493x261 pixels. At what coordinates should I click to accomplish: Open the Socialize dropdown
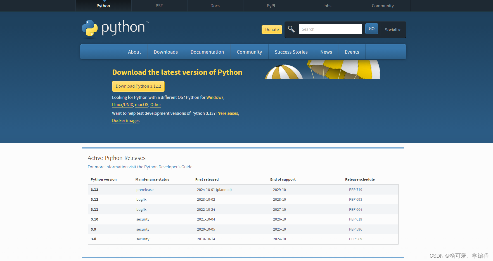coord(393,30)
